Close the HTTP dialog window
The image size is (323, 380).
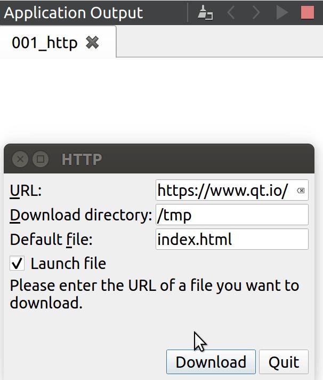pos(20,159)
